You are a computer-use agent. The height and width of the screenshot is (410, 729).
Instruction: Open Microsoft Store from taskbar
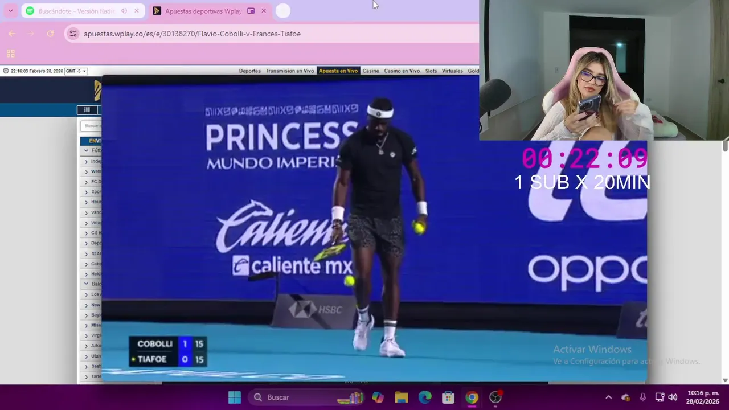[448, 397]
